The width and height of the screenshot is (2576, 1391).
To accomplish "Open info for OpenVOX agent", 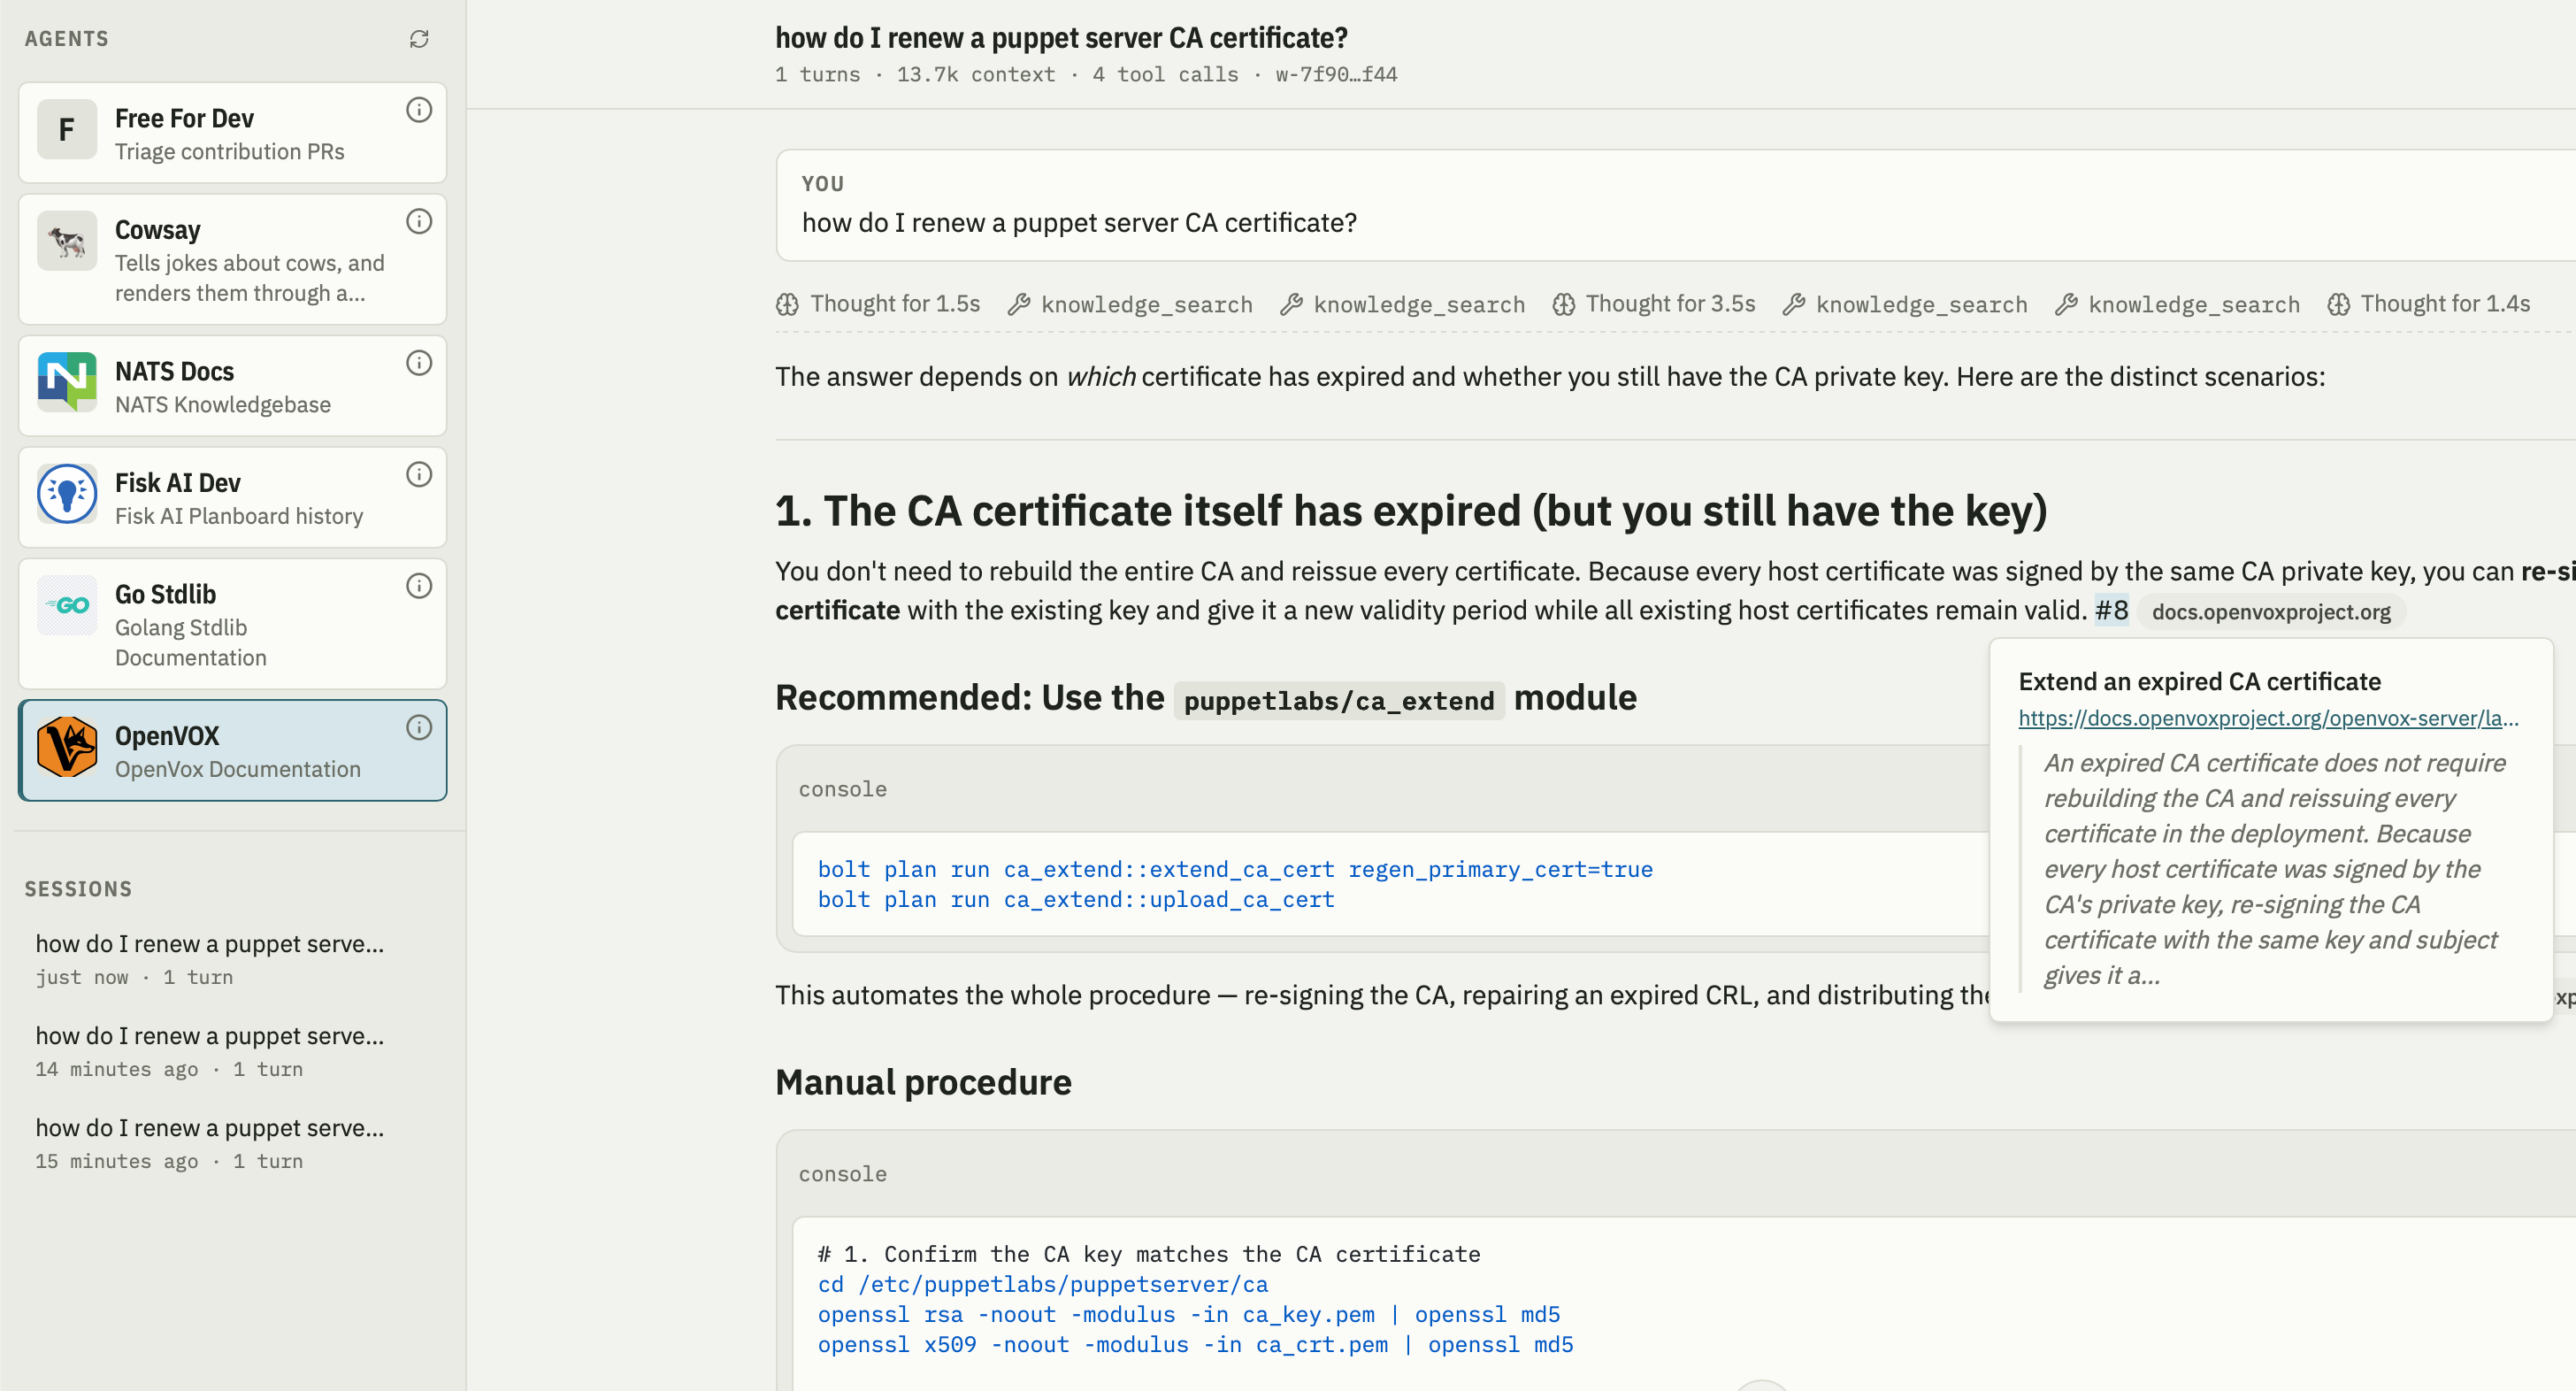I will click(419, 727).
